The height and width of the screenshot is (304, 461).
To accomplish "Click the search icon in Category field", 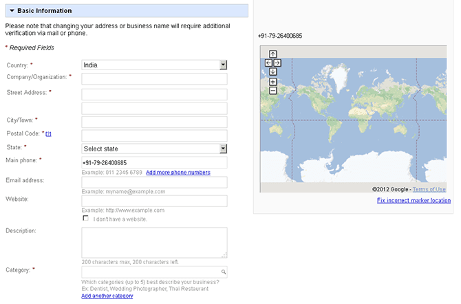I will tap(223, 272).
